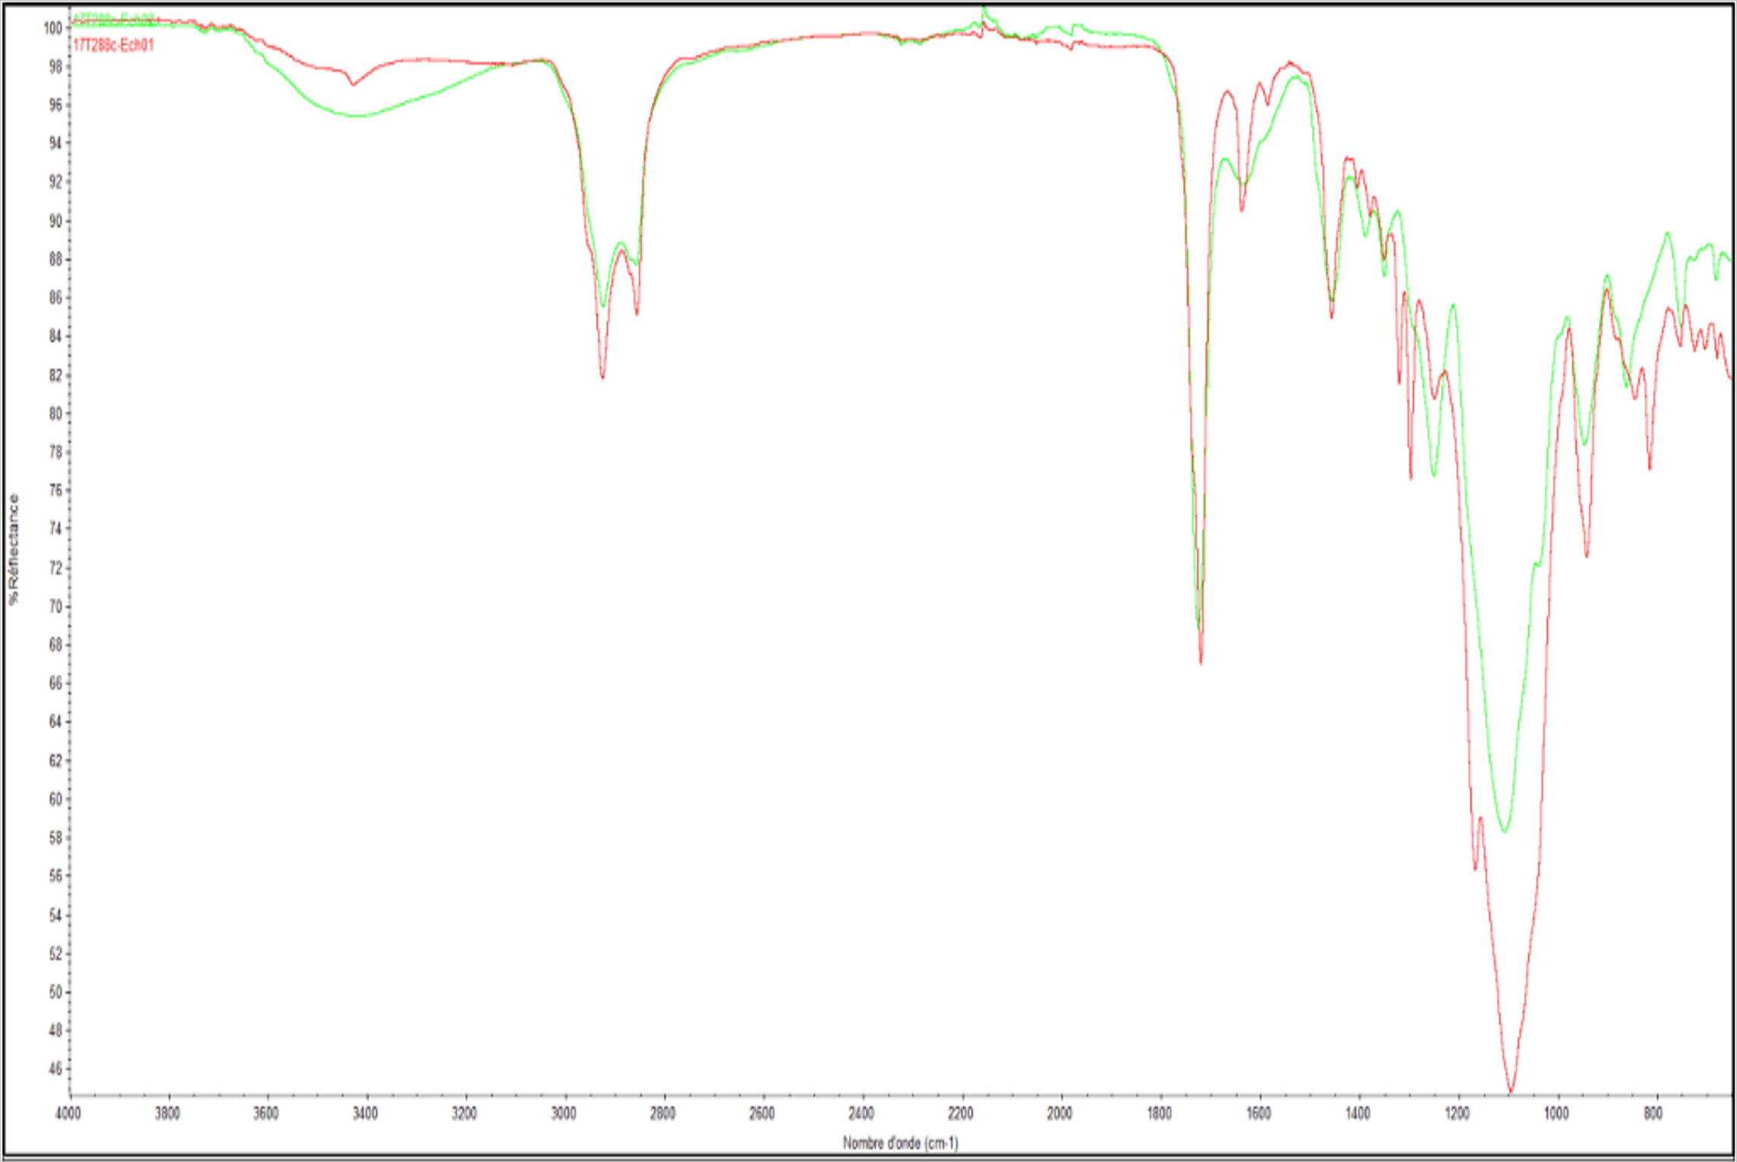The height and width of the screenshot is (1162, 1737).
Task: Click the green spectrum minimum near 1100 cm-1
Action: coord(1504,832)
